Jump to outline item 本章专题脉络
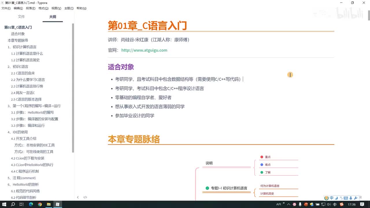The height and width of the screenshot is (208, 370). 18,40
